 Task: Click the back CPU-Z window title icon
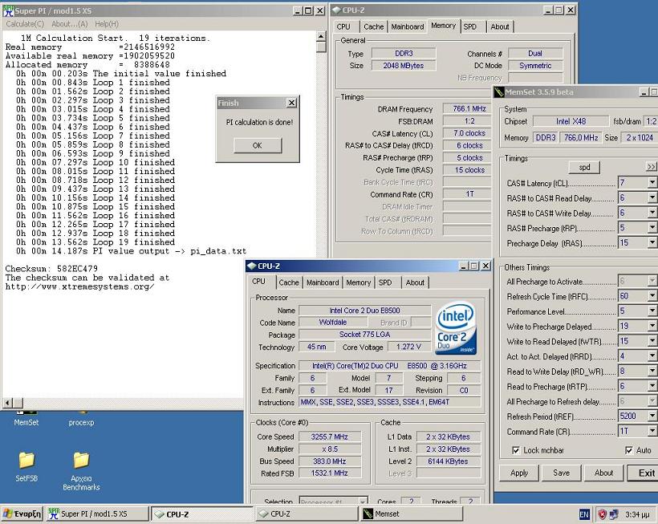click(336, 10)
